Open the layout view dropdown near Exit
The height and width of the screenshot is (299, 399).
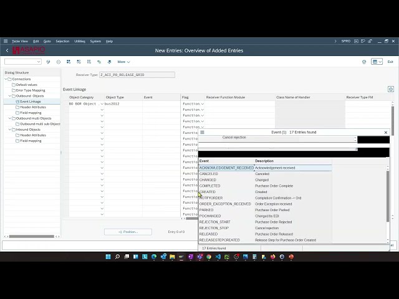(380, 62)
